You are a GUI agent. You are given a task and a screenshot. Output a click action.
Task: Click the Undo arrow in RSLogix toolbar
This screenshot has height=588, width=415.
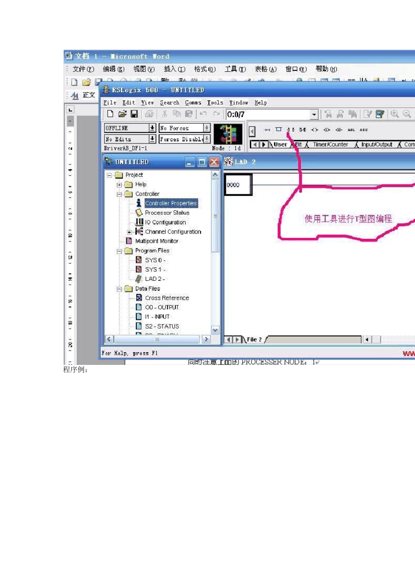click(204, 114)
